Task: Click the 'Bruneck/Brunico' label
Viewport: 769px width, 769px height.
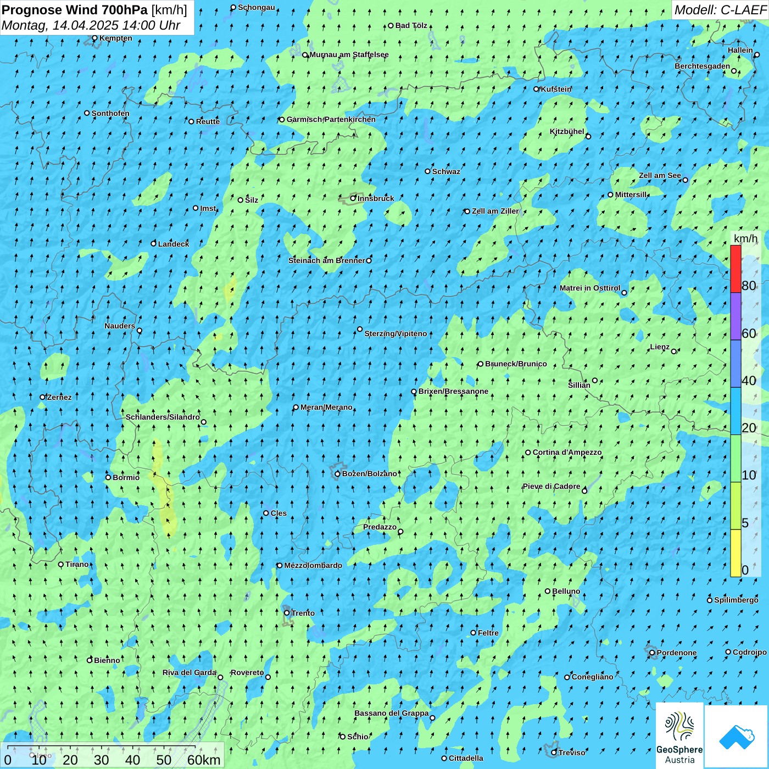Action: 516,364
